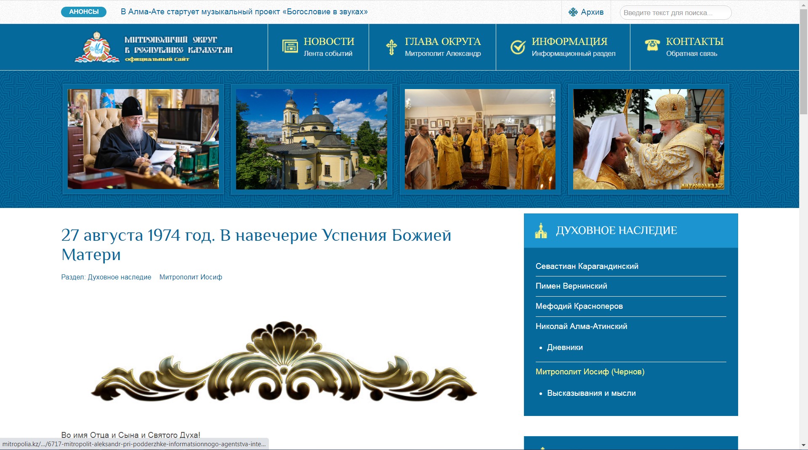Click the ДУХОВНОЕ НАСЛЕДИЕ panel header
This screenshot has height=450, width=808.
[x=631, y=231]
